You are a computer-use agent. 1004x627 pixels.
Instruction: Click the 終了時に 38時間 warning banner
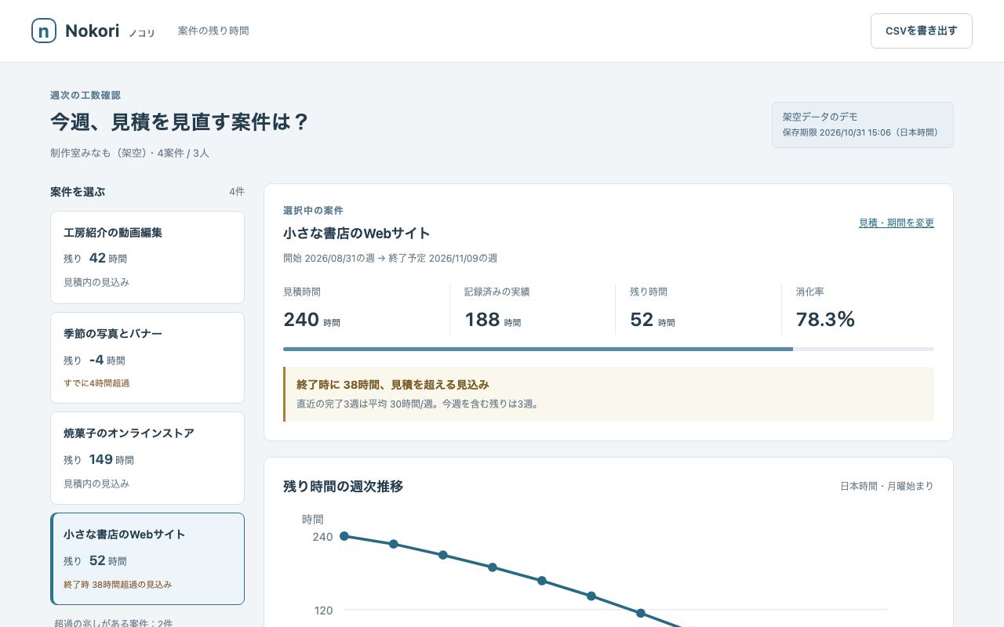pos(609,394)
